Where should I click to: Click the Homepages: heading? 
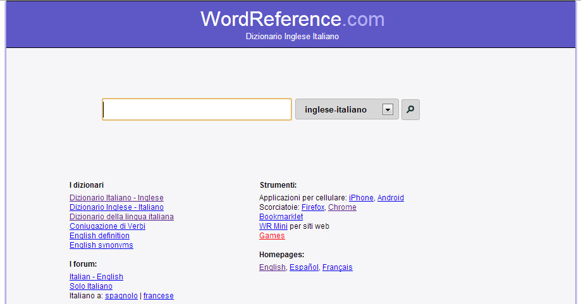[281, 255]
